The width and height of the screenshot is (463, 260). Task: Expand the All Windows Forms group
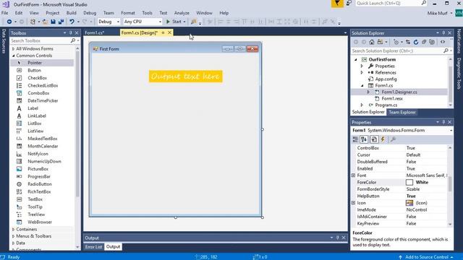(13, 48)
